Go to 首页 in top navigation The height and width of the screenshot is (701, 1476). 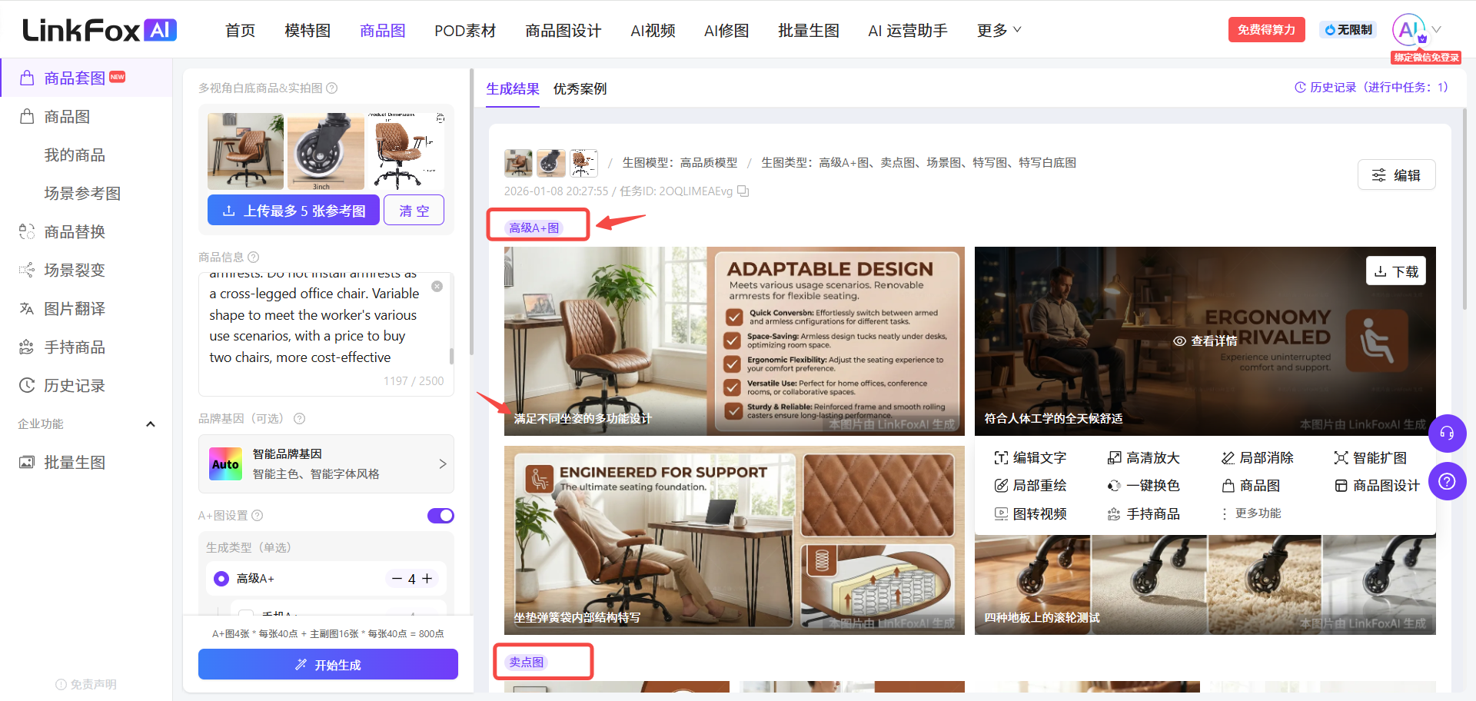point(240,30)
